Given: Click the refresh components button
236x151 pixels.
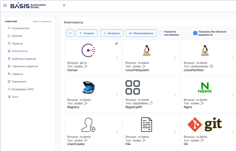Looking at the screenshot, I should point(70,33).
